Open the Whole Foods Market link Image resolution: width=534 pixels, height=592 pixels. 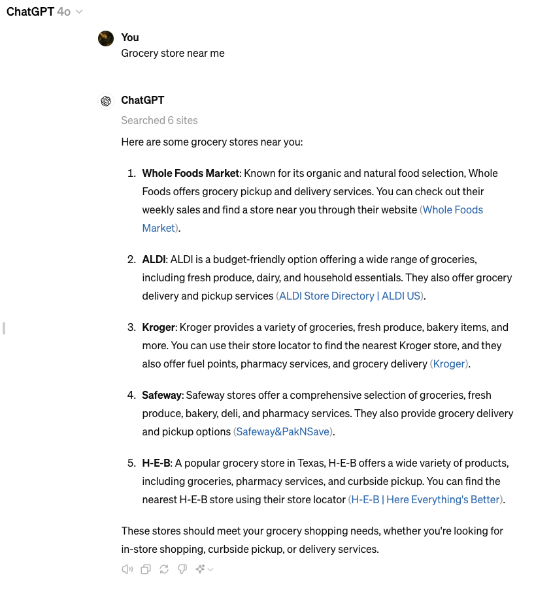click(x=451, y=210)
